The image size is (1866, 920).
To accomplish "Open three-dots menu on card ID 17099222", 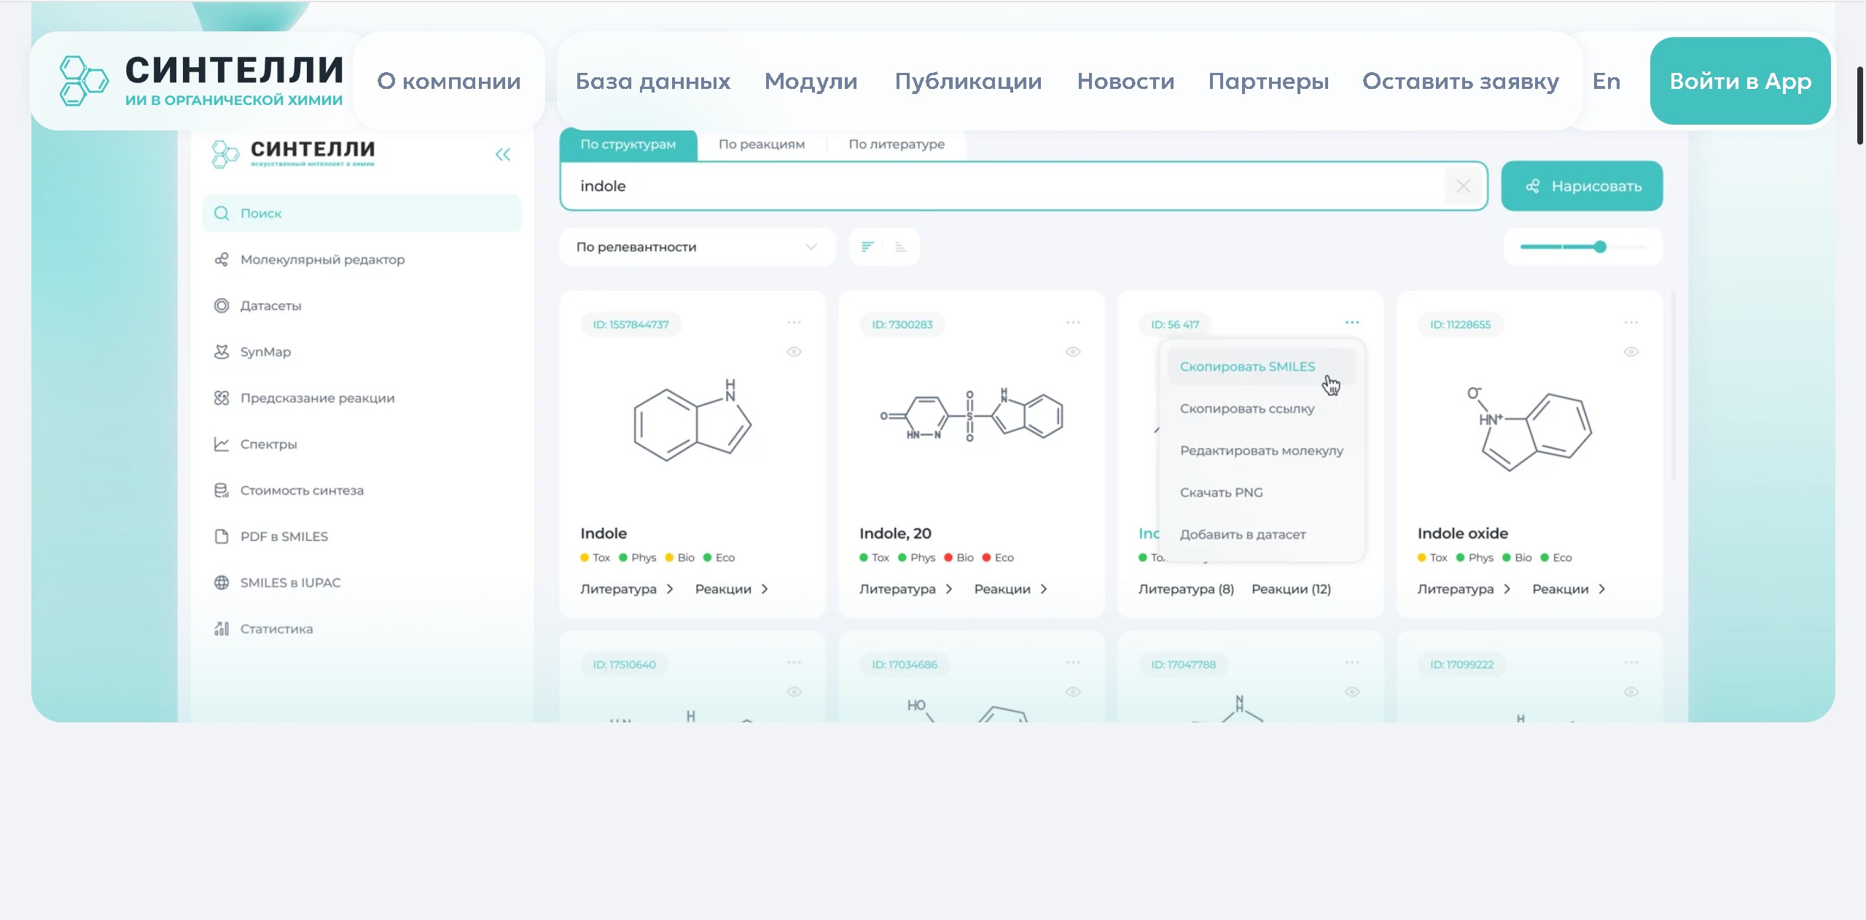I will [x=1631, y=662].
